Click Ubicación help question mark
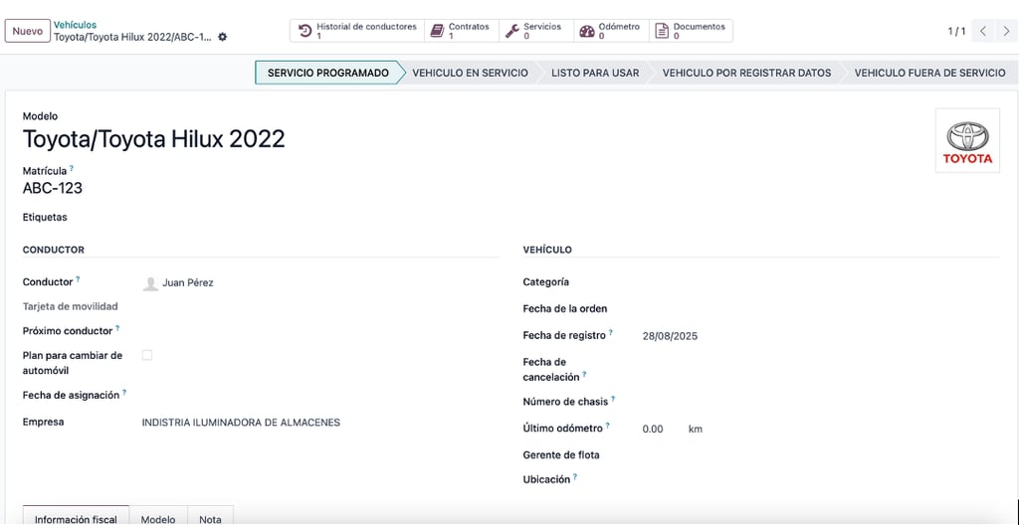 coord(575,477)
